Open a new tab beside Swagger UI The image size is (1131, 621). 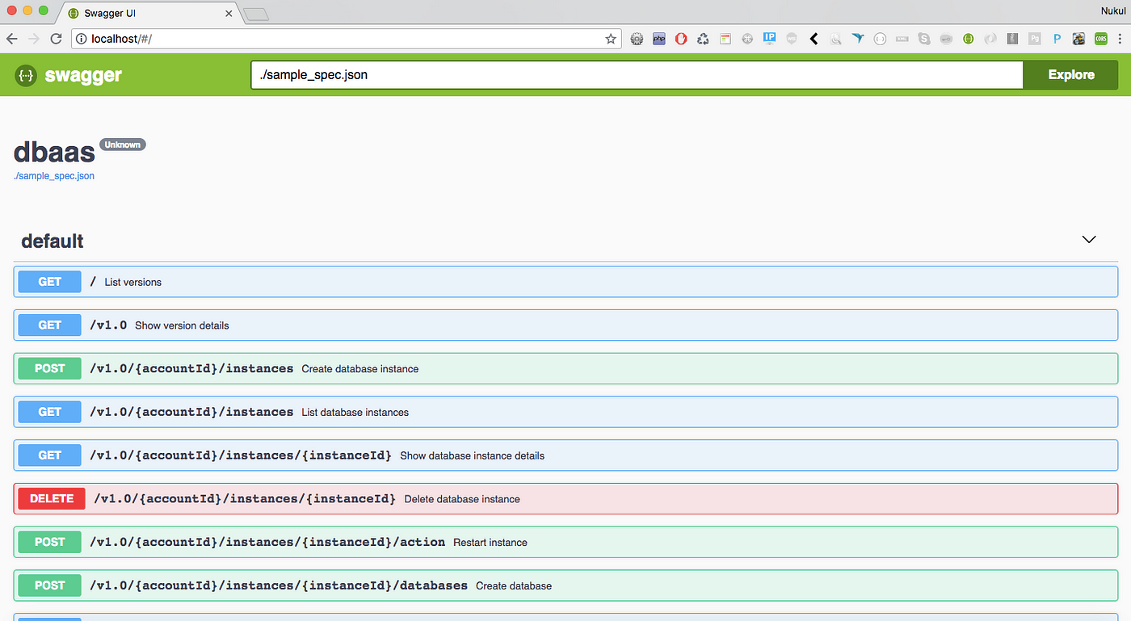(x=255, y=14)
